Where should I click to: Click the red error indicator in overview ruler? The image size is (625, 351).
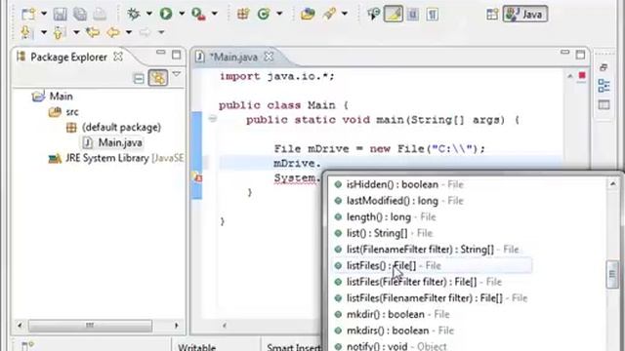582,75
